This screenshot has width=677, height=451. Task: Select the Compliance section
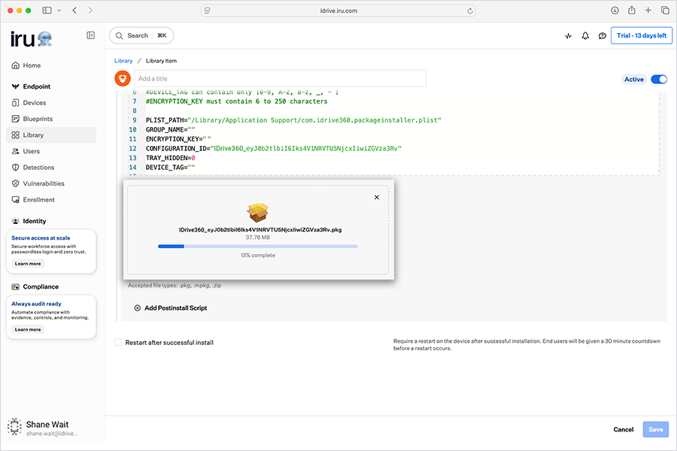[x=41, y=286]
